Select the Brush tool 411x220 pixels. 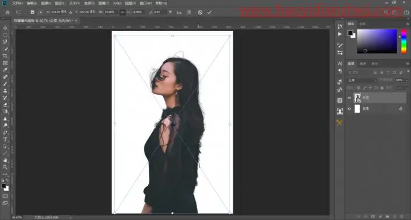click(5, 84)
